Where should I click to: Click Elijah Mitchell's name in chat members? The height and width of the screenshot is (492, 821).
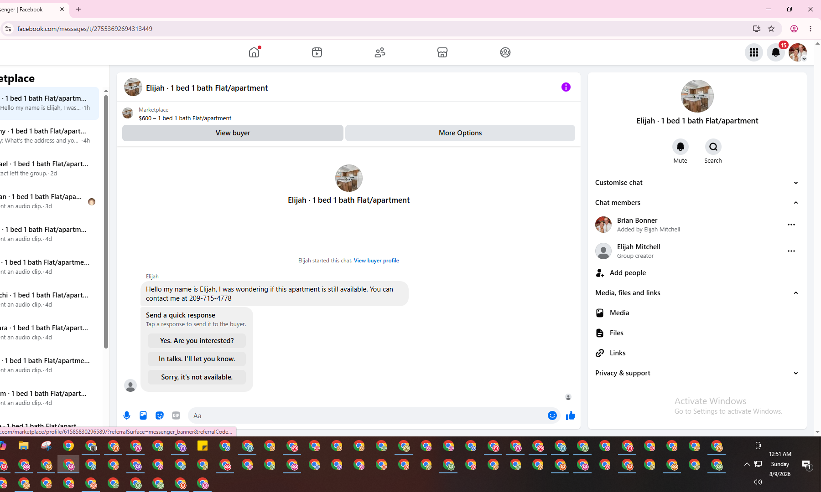point(639,247)
